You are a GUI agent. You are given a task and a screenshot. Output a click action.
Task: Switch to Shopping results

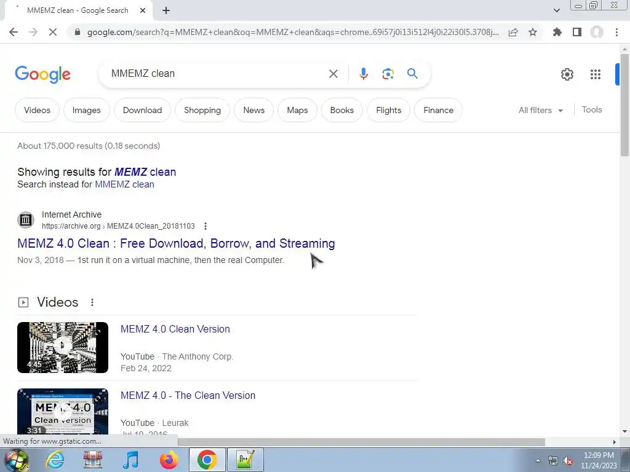tap(202, 110)
